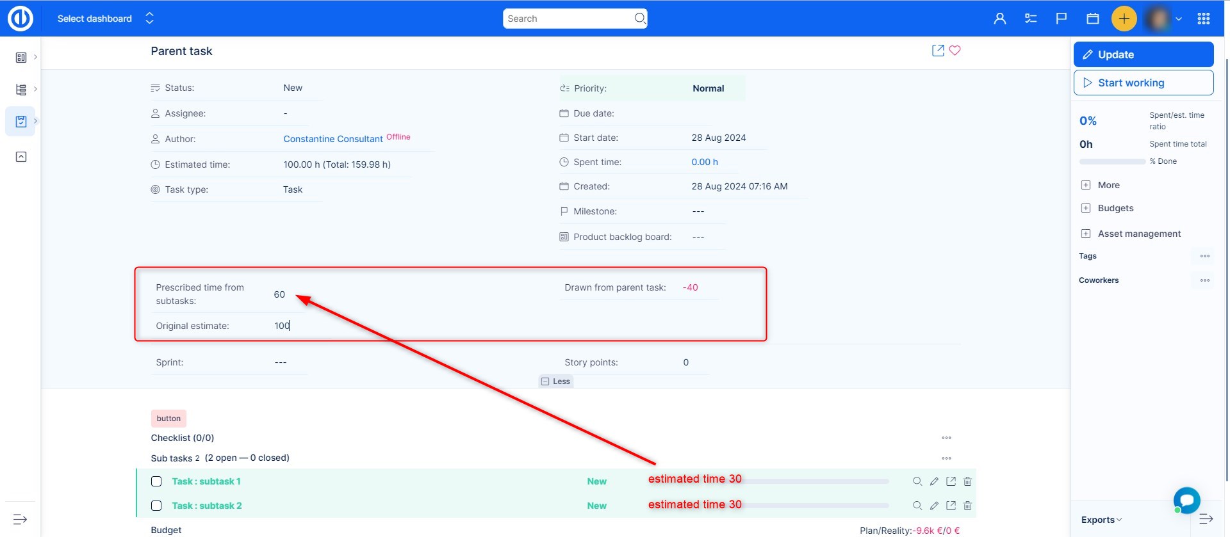Open Sub tasks three-dot options menu
Image resolution: width=1230 pixels, height=537 pixels.
(x=946, y=458)
